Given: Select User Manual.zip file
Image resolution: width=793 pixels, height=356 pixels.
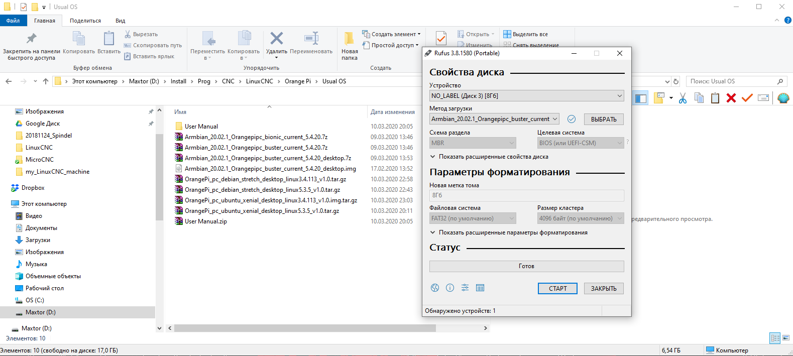Looking at the screenshot, I should coord(206,221).
